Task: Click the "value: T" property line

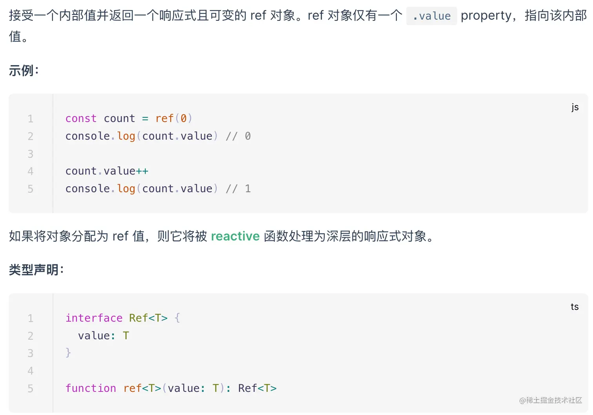Action: [x=104, y=336]
